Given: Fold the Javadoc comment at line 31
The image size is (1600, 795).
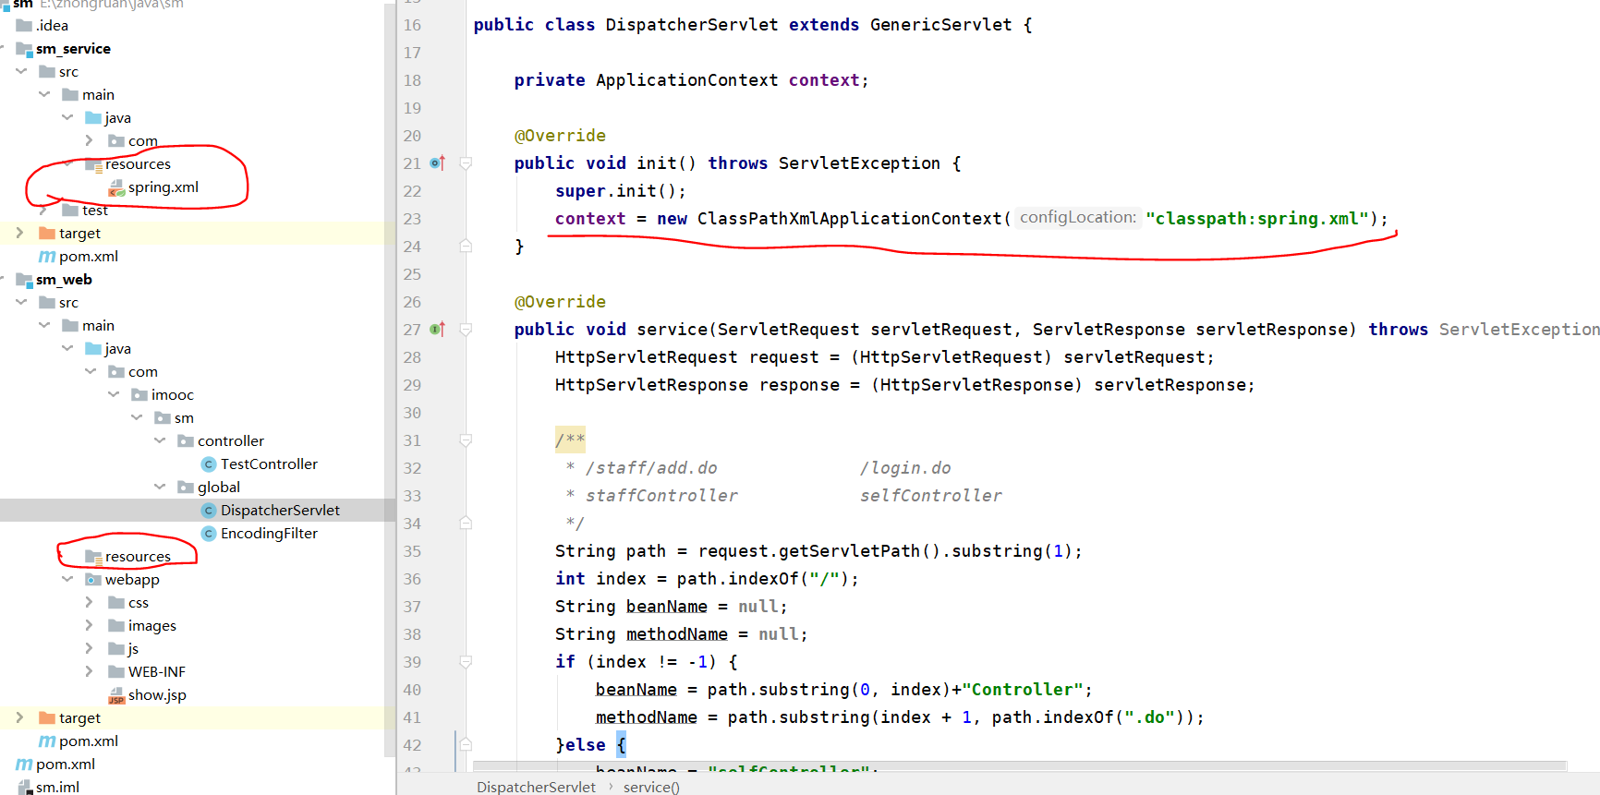Looking at the screenshot, I should [466, 440].
